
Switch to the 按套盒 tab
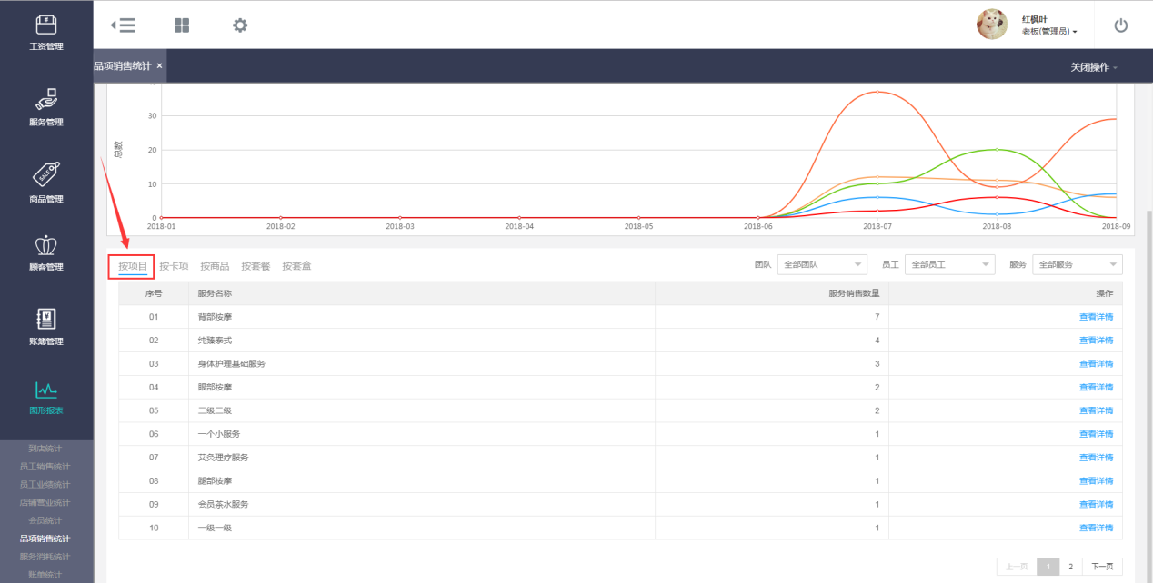(x=296, y=266)
